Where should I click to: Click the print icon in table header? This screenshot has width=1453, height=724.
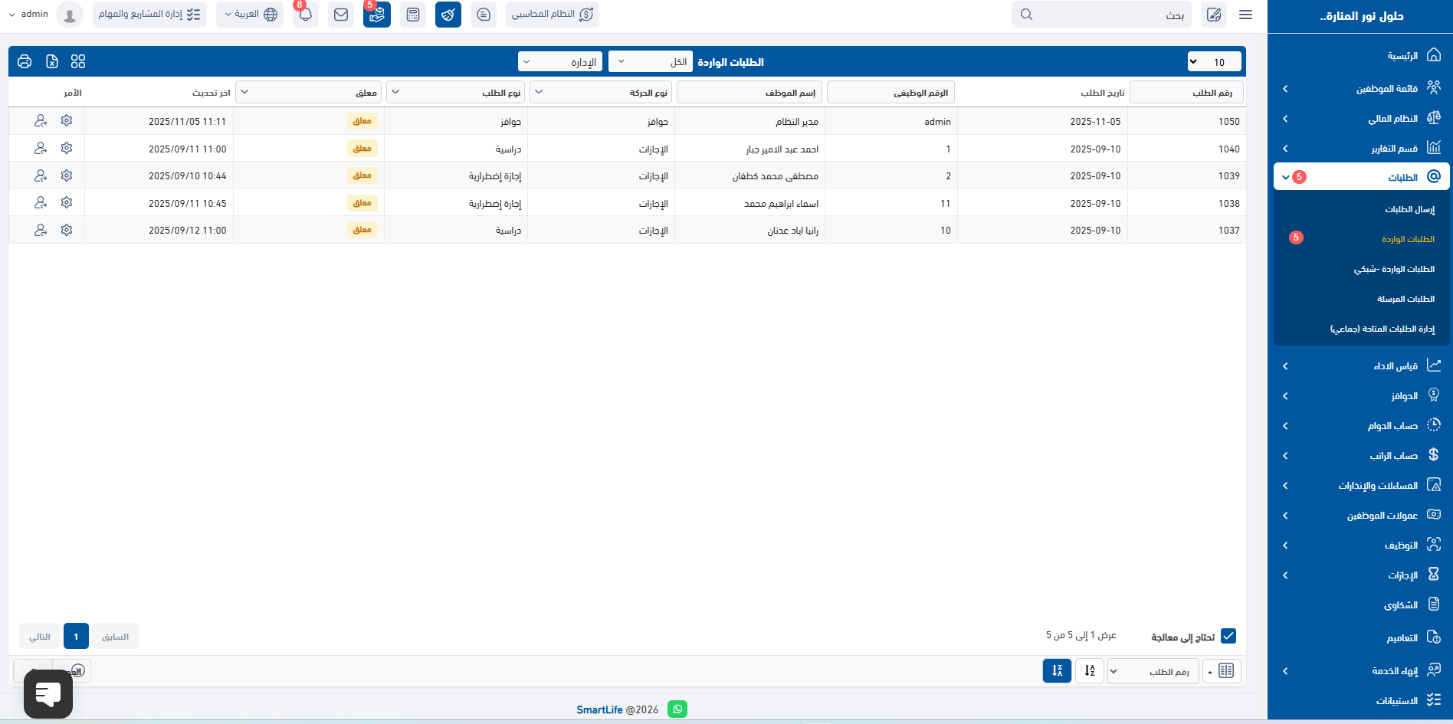[x=25, y=61]
